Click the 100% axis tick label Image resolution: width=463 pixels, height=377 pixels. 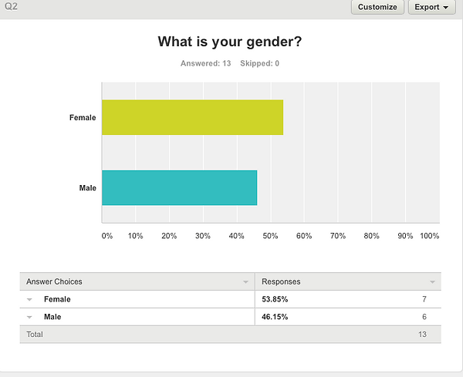tap(430, 236)
